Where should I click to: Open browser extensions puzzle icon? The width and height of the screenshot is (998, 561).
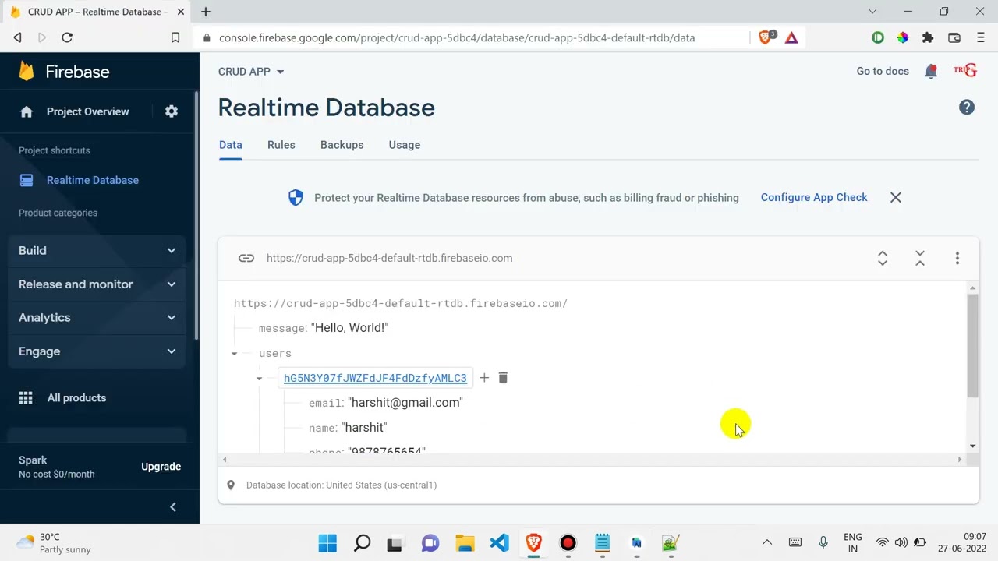(928, 37)
